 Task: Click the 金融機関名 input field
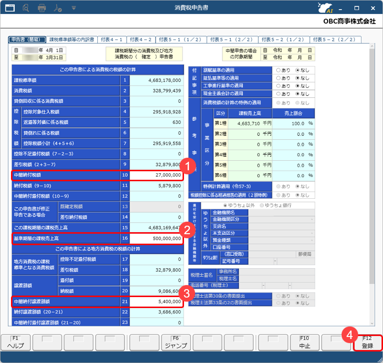(x=281, y=213)
